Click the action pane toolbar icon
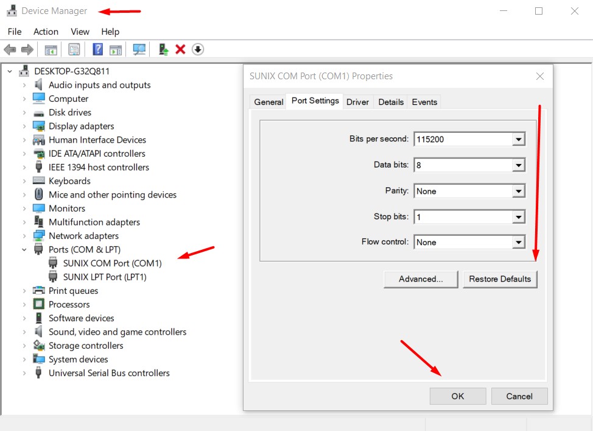 tap(115, 49)
